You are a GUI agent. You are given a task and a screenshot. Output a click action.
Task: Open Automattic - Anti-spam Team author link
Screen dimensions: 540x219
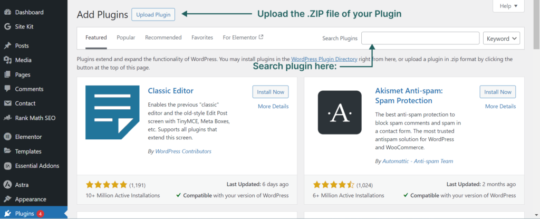tap(418, 161)
